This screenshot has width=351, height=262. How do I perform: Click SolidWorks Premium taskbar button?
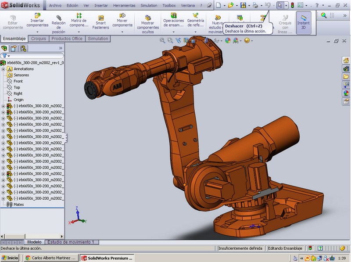[107, 258]
